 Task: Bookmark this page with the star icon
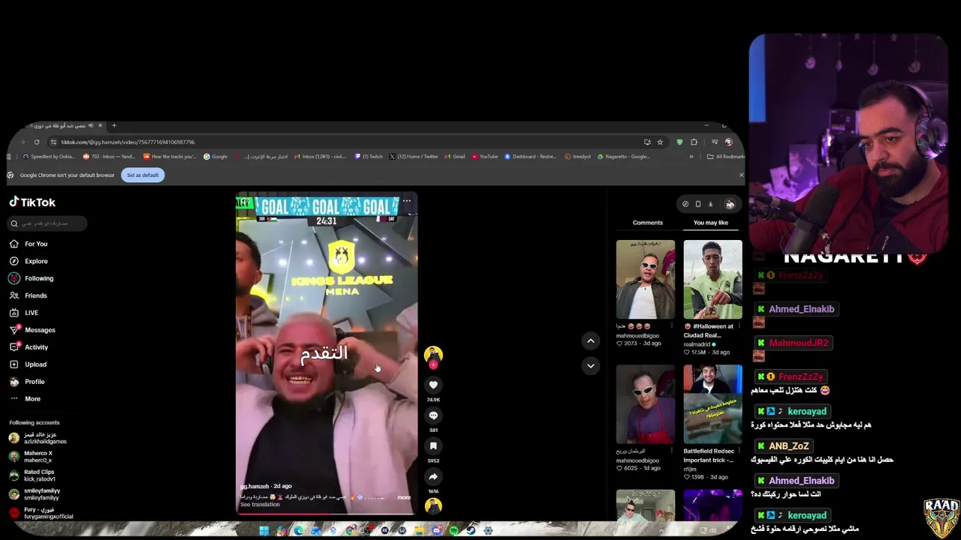[660, 142]
